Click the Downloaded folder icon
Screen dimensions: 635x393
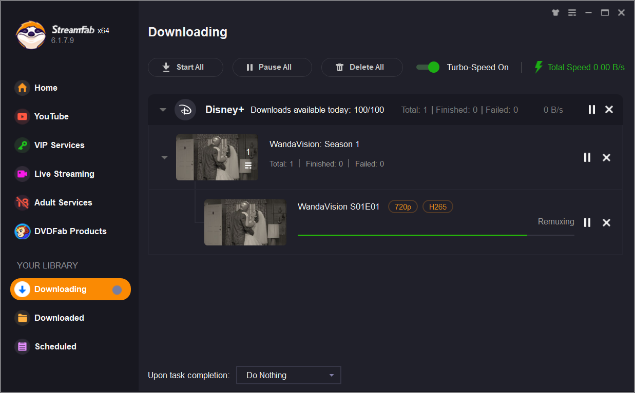point(22,318)
